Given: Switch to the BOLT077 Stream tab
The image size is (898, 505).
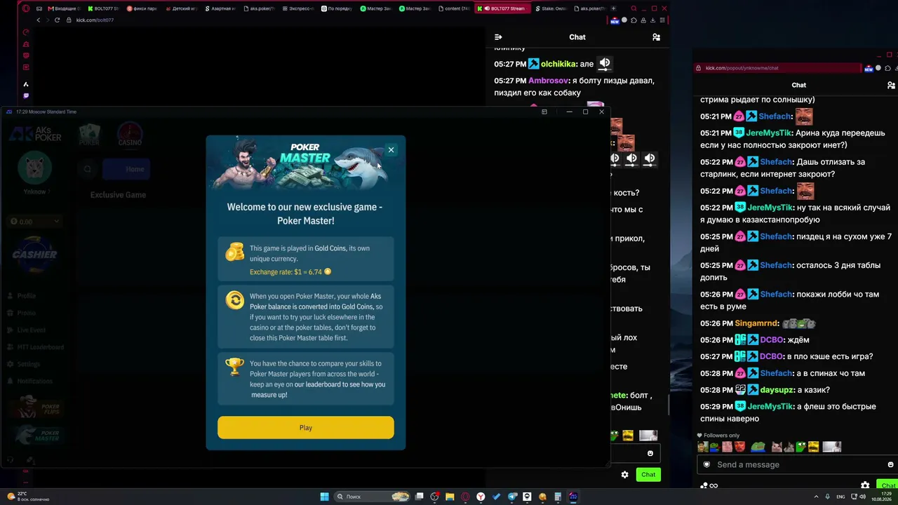Looking at the screenshot, I should click(x=504, y=8).
